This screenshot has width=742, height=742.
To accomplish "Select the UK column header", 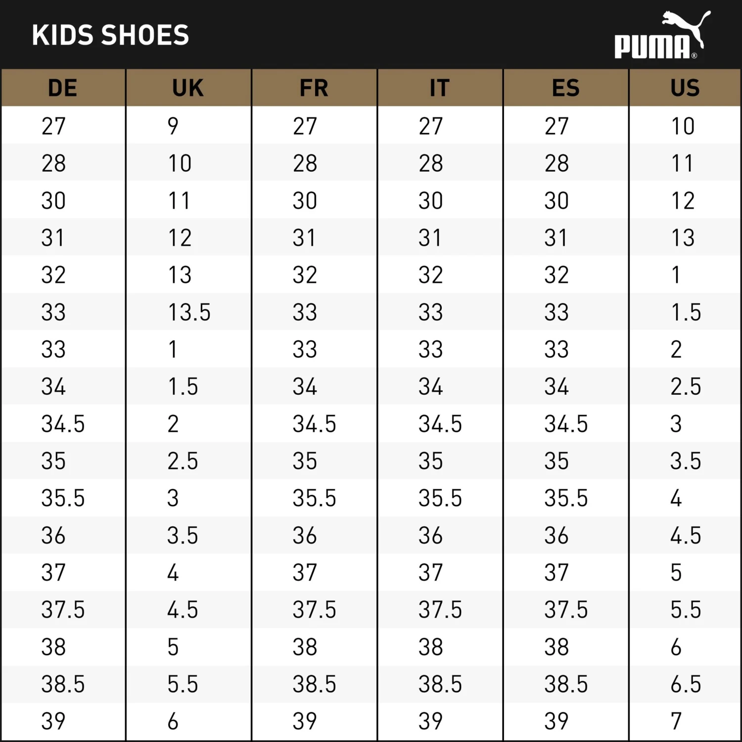I will click(x=188, y=88).
